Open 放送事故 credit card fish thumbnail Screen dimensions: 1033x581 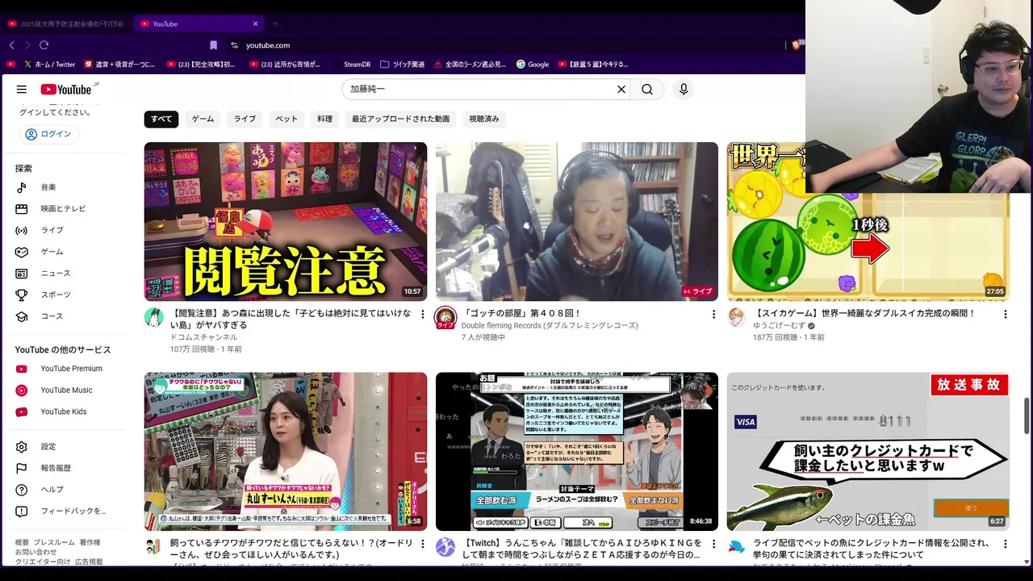pos(868,451)
